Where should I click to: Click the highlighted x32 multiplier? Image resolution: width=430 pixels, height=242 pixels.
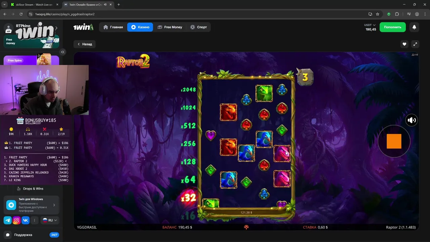click(x=188, y=198)
